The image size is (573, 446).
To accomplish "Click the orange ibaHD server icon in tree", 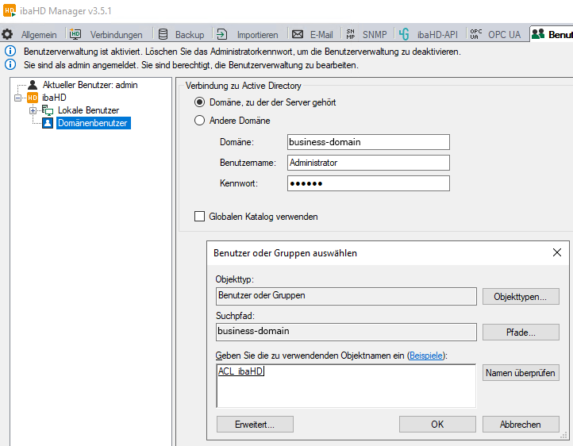I will pyautogui.click(x=33, y=97).
